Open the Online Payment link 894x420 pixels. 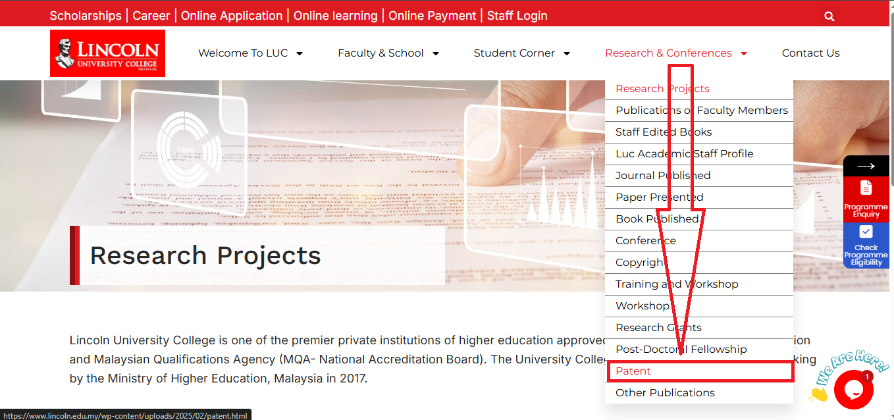coord(433,16)
